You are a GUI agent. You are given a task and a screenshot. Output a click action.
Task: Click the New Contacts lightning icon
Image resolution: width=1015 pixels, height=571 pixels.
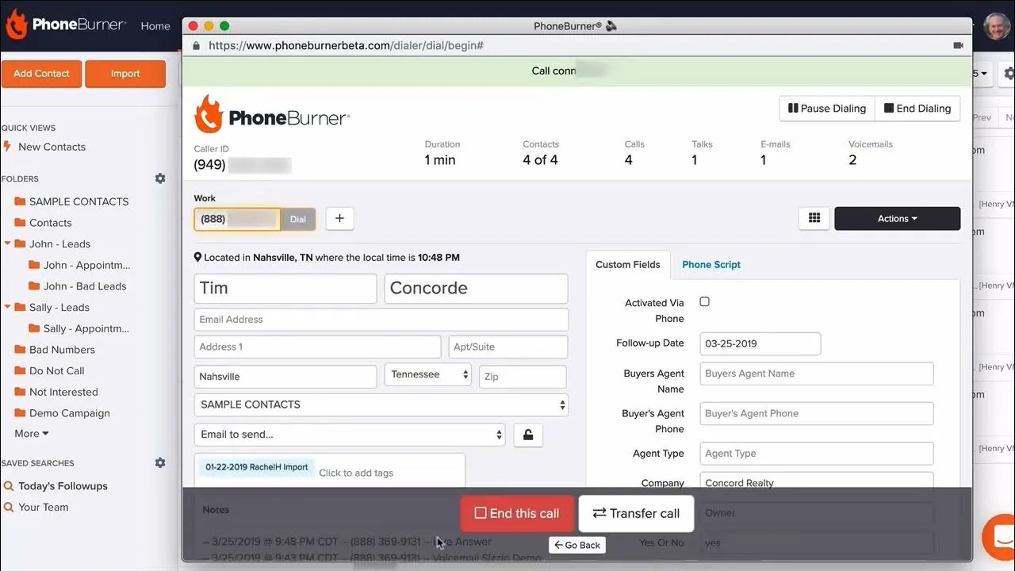[x=9, y=147]
